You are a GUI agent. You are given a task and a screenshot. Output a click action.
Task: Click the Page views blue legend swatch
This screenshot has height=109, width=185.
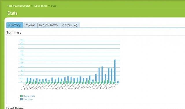coord(21,99)
